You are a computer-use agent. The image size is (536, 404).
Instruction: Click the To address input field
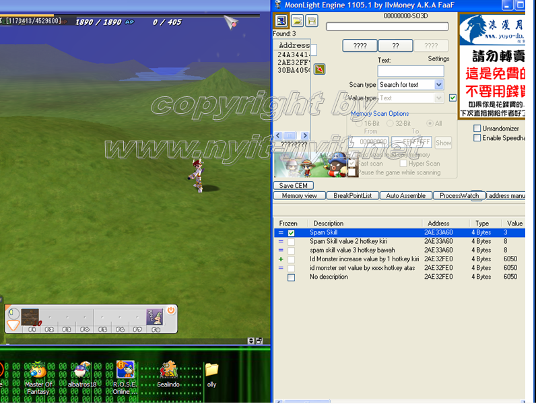click(x=411, y=142)
